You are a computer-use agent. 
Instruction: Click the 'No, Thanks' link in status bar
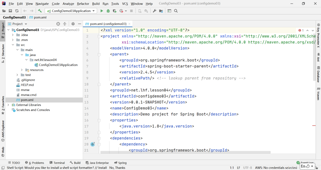(x=117, y=168)
